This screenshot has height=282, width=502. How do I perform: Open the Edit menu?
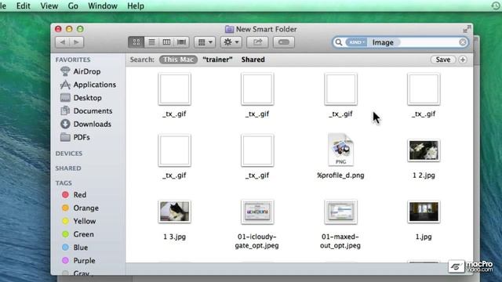tap(24, 6)
